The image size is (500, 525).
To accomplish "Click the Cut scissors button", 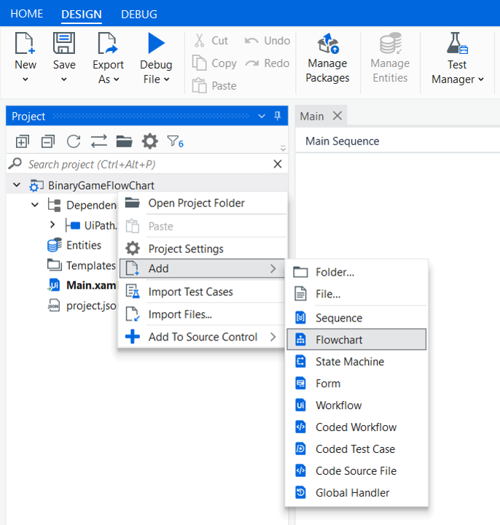I will tap(211, 41).
